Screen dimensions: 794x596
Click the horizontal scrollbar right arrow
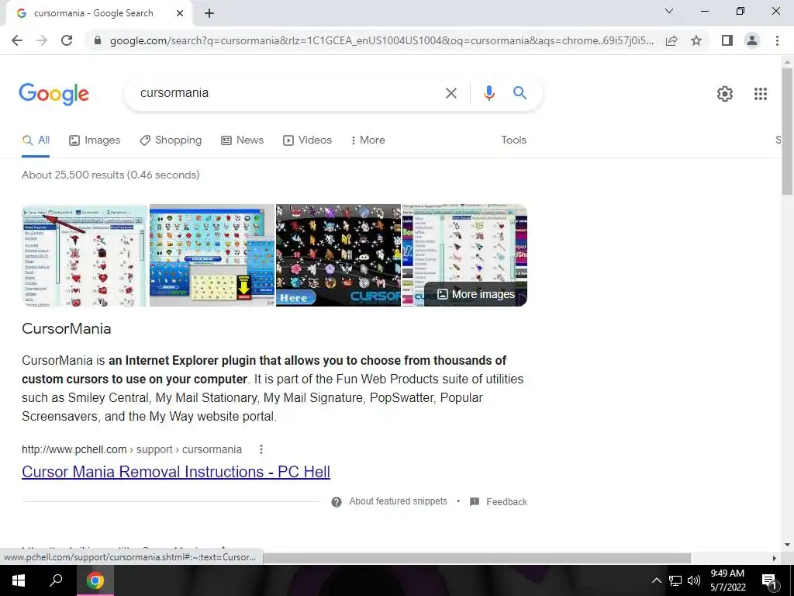[775, 558]
